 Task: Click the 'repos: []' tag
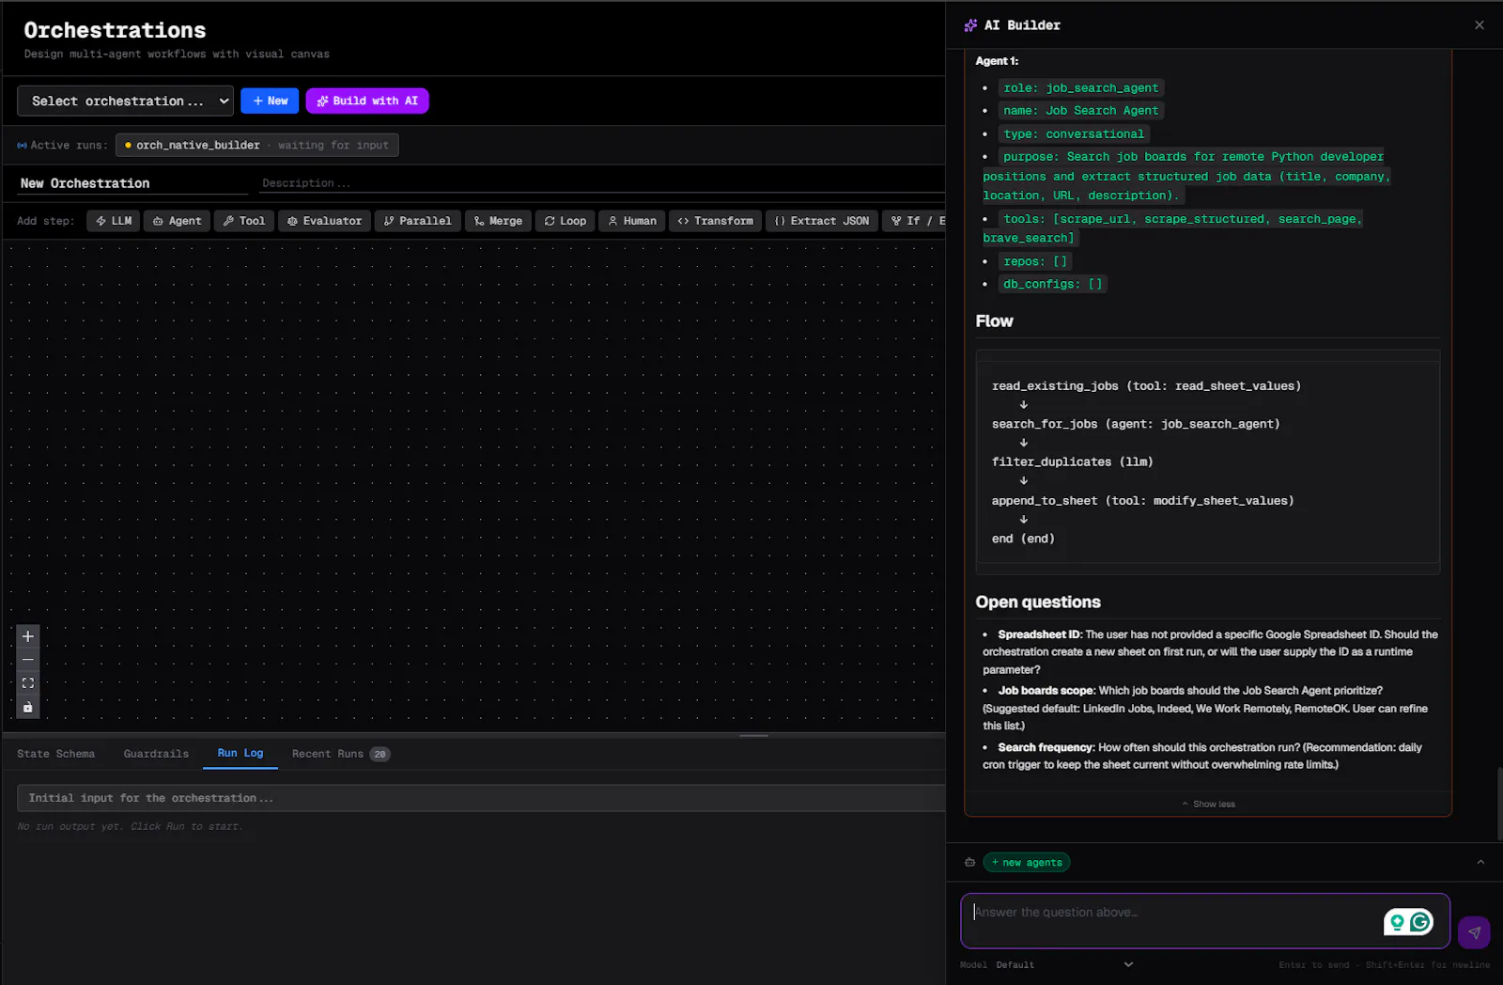pyautogui.click(x=1034, y=261)
